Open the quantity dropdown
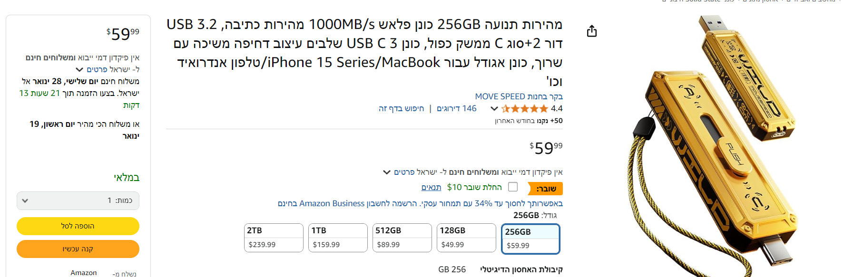This screenshot has width=844, height=277. pos(78,201)
